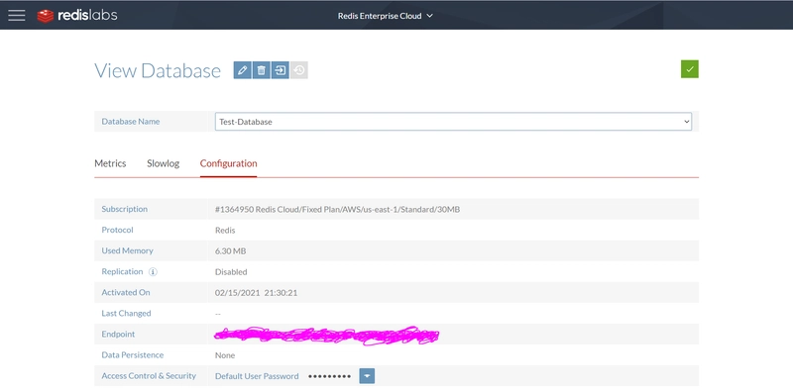793x392 pixels.
Task: Click the delete database trash icon
Action: click(x=261, y=70)
